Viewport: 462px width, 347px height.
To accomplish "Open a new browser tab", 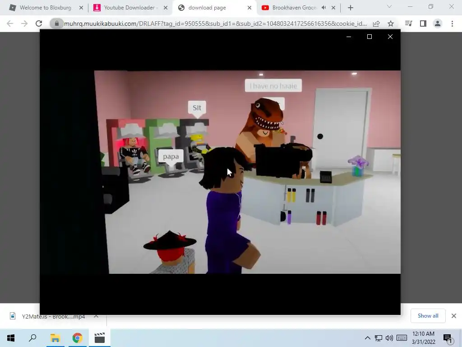I will click(x=350, y=8).
